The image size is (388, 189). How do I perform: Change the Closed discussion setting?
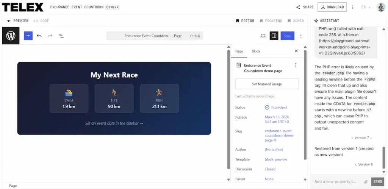pos(270,169)
